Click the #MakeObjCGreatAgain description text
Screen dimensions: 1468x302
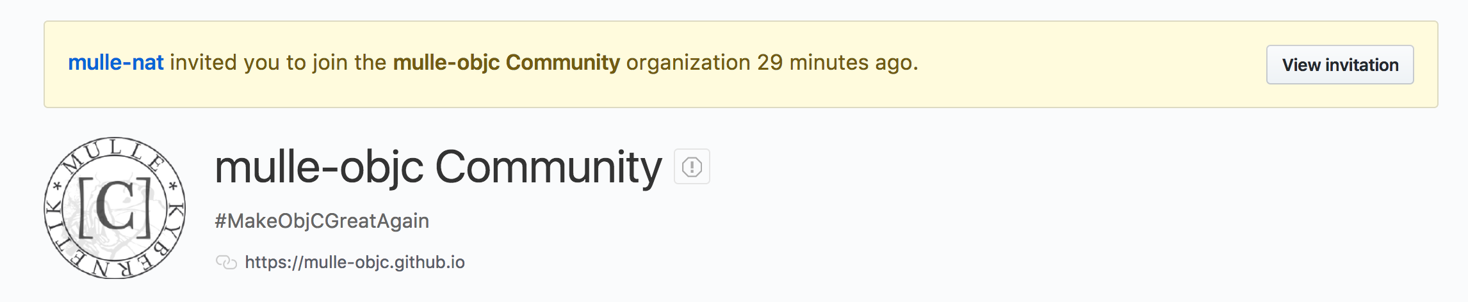click(322, 221)
